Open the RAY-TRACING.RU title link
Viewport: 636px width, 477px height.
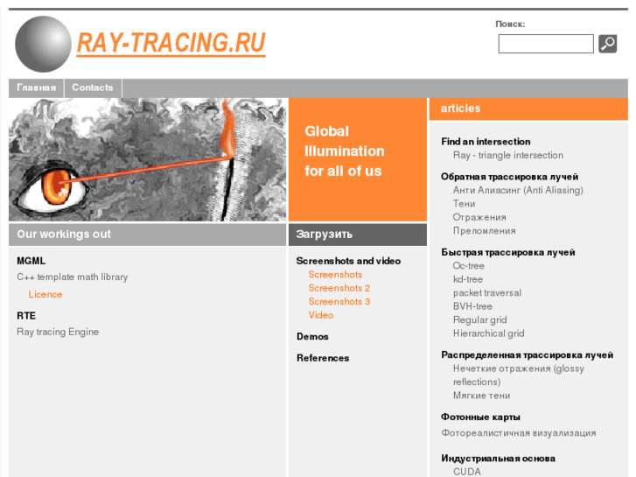[171, 43]
